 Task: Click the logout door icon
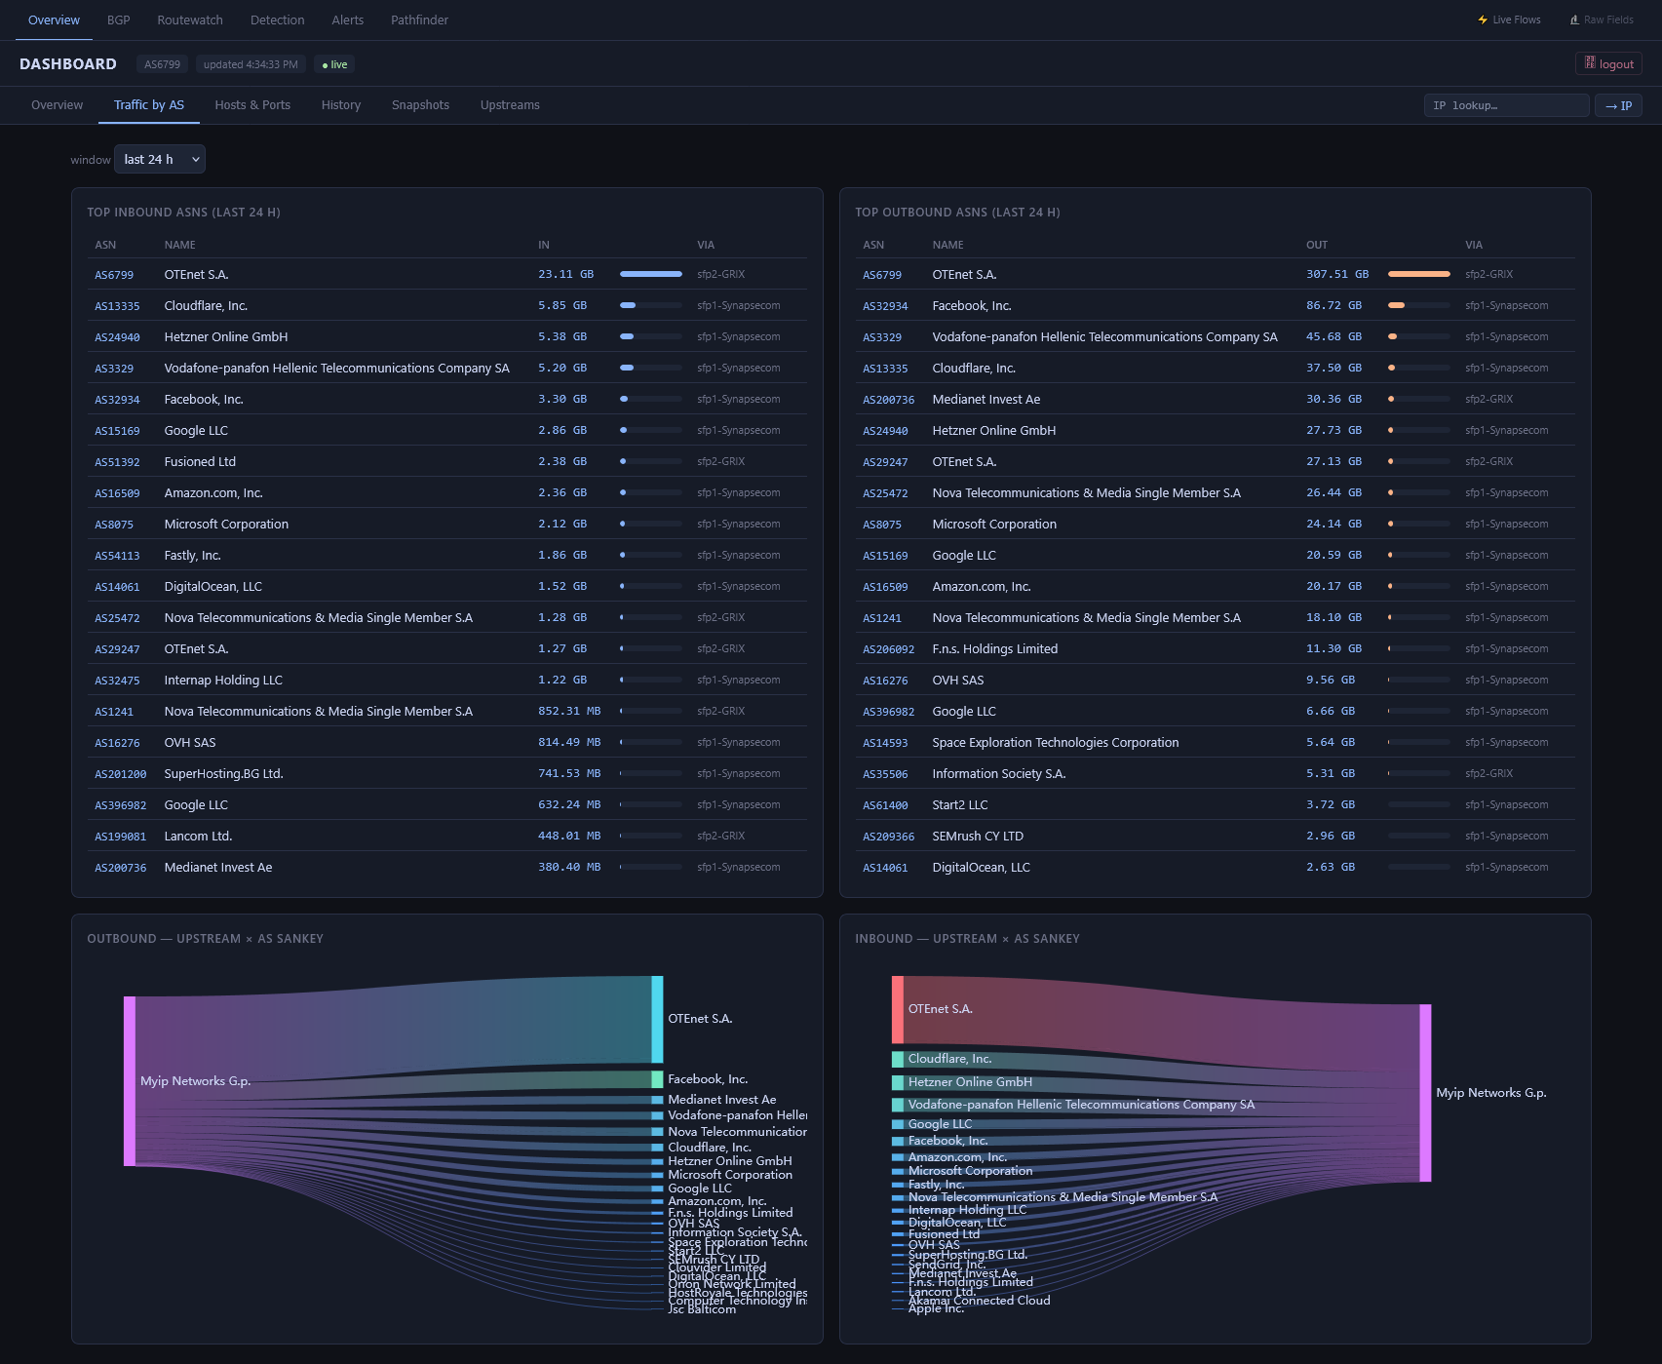click(x=1590, y=63)
